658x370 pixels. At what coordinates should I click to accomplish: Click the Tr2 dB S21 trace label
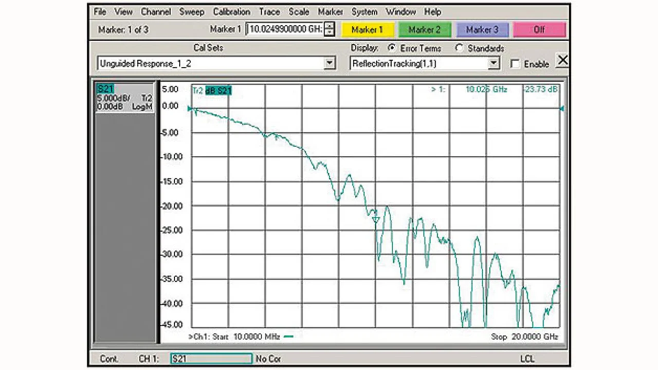tap(212, 91)
